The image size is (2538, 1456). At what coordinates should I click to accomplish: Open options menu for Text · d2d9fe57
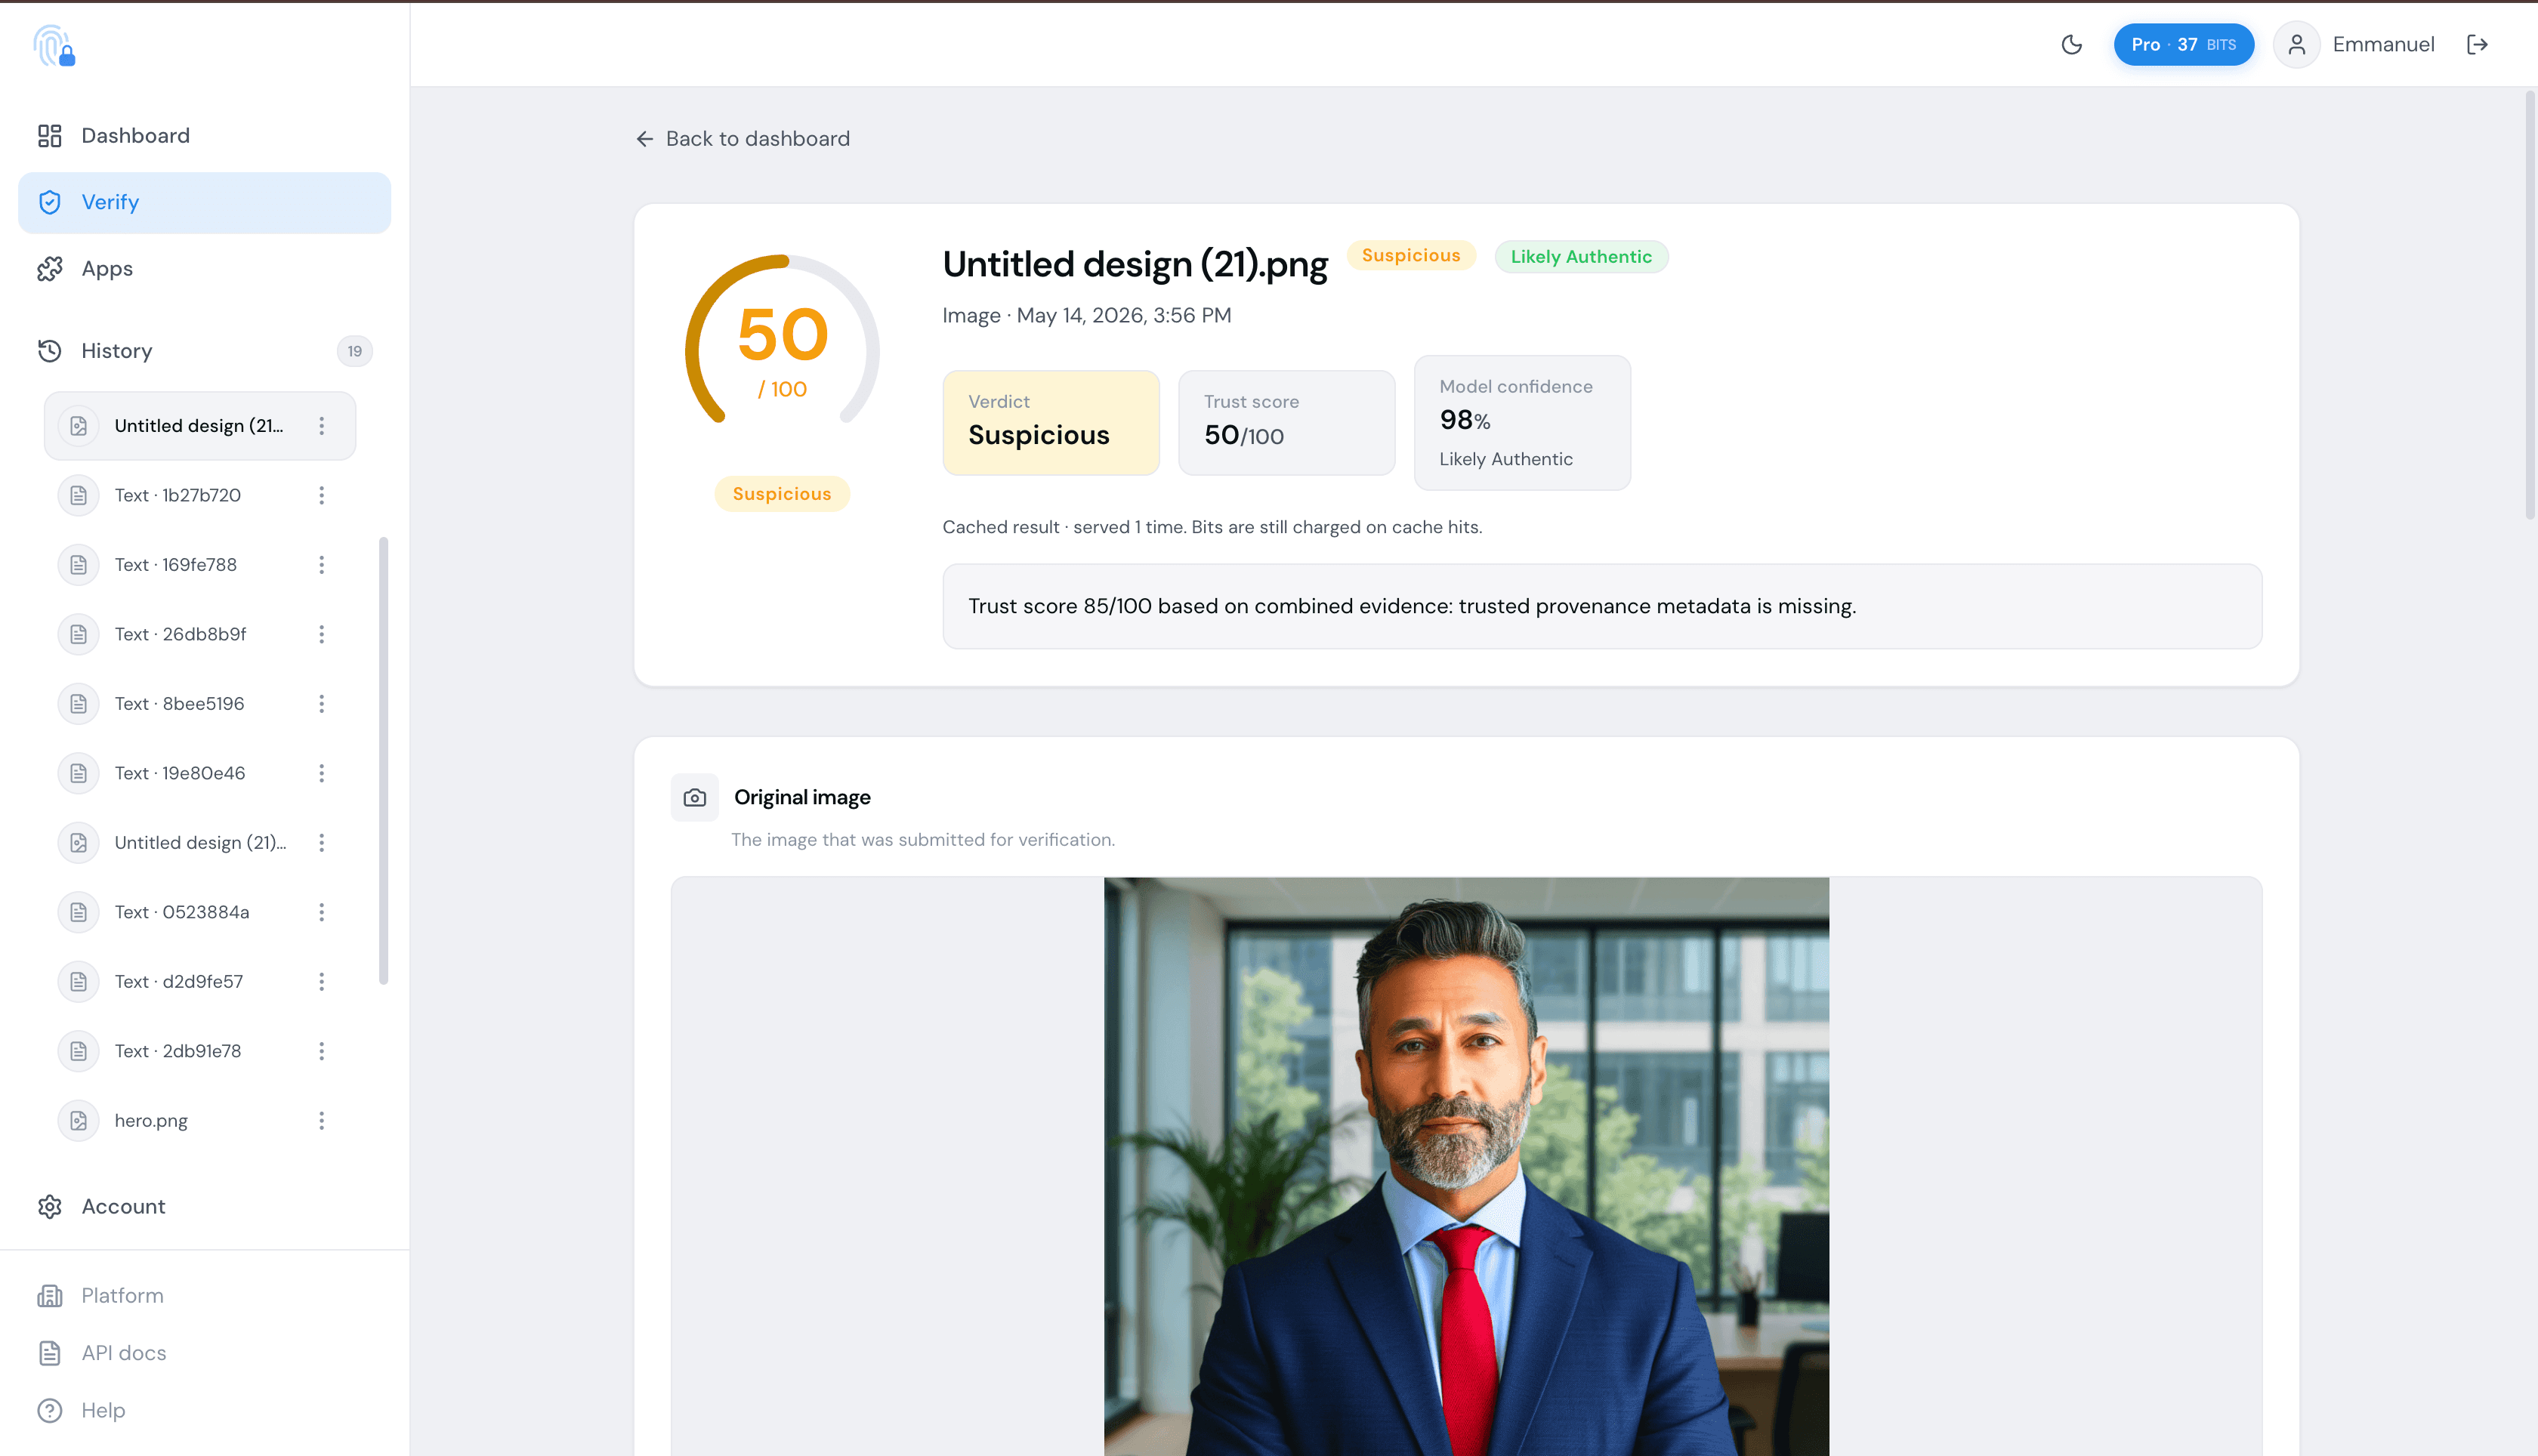[322, 982]
